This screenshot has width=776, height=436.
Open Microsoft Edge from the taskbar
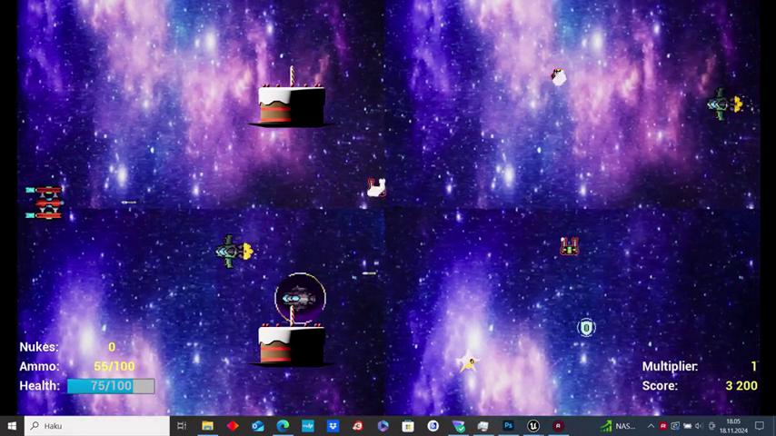click(283, 426)
